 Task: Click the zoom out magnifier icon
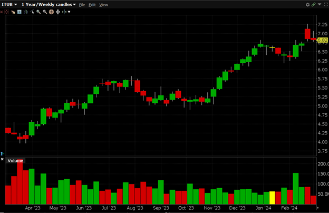pos(45,12)
